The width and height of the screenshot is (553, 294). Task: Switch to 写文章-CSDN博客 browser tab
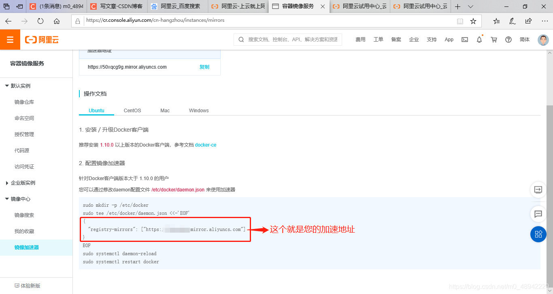tap(117, 6)
